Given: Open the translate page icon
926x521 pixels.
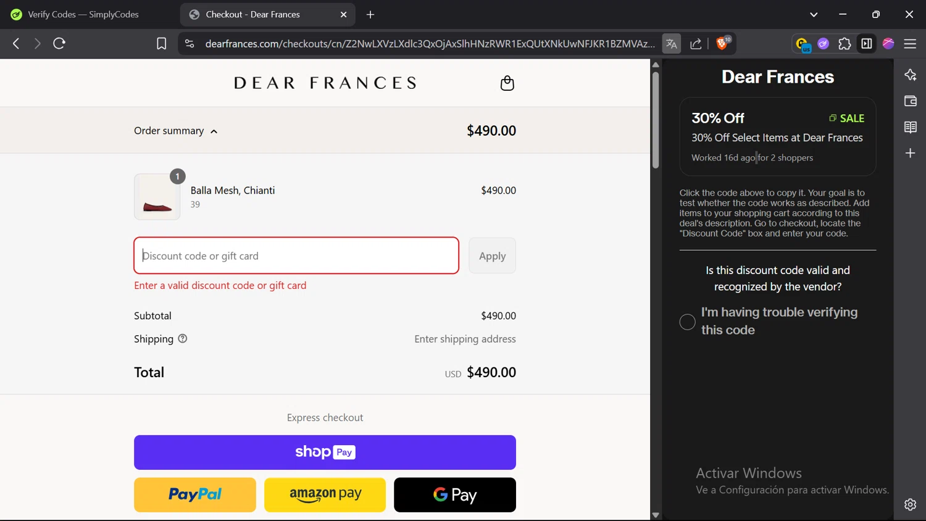Looking at the screenshot, I should (x=671, y=44).
